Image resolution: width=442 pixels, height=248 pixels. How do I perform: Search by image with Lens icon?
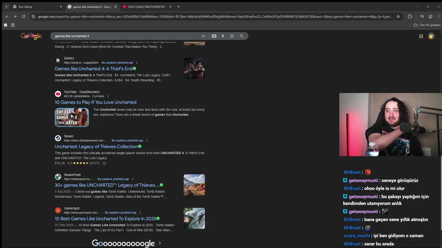[232, 36]
